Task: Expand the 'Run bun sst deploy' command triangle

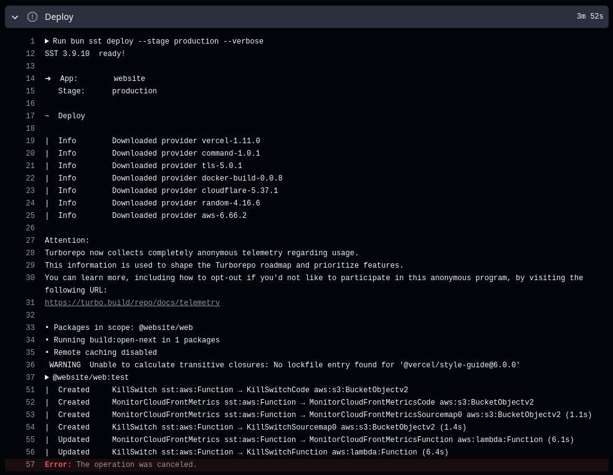Action: [47, 41]
